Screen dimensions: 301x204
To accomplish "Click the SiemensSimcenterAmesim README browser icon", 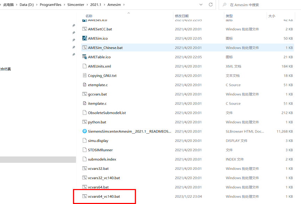I will click(84, 131).
